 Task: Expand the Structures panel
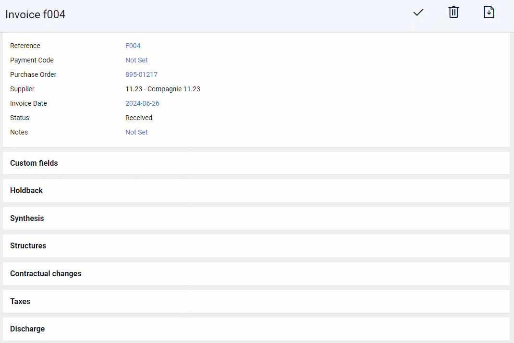tap(28, 246)
